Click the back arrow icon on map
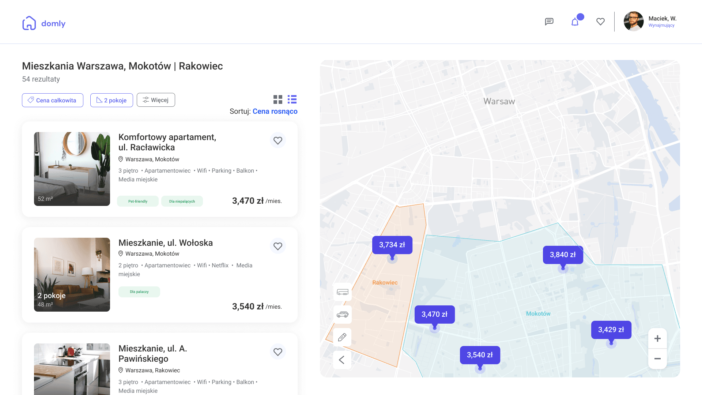The height and width of the screenshot is (395, 702). [x=342, y=359]
